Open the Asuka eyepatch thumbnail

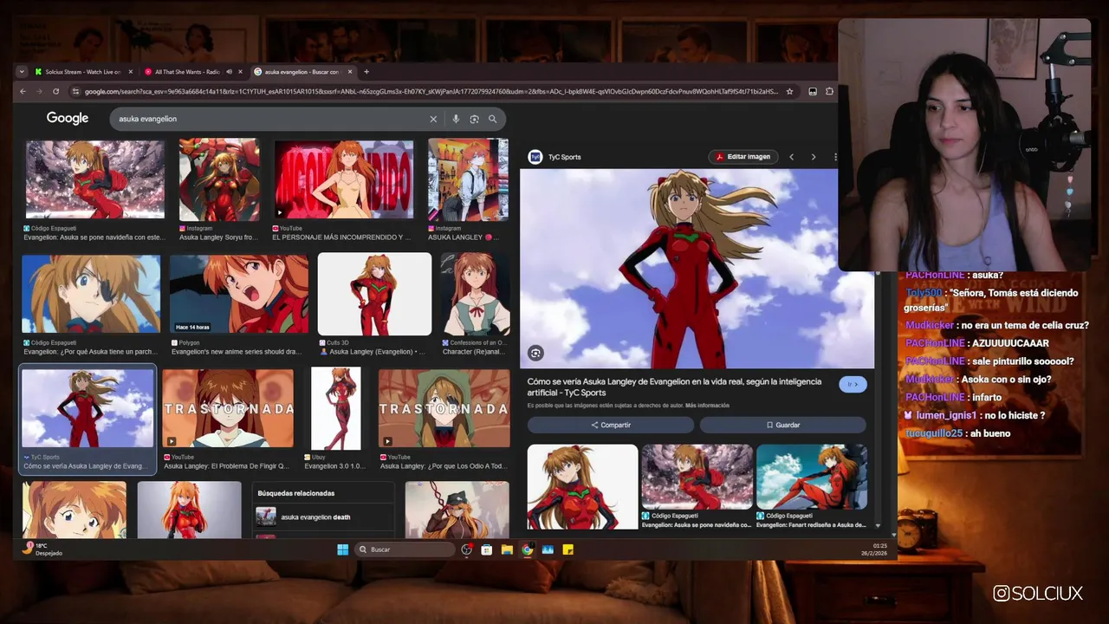(x=91, y=294)
